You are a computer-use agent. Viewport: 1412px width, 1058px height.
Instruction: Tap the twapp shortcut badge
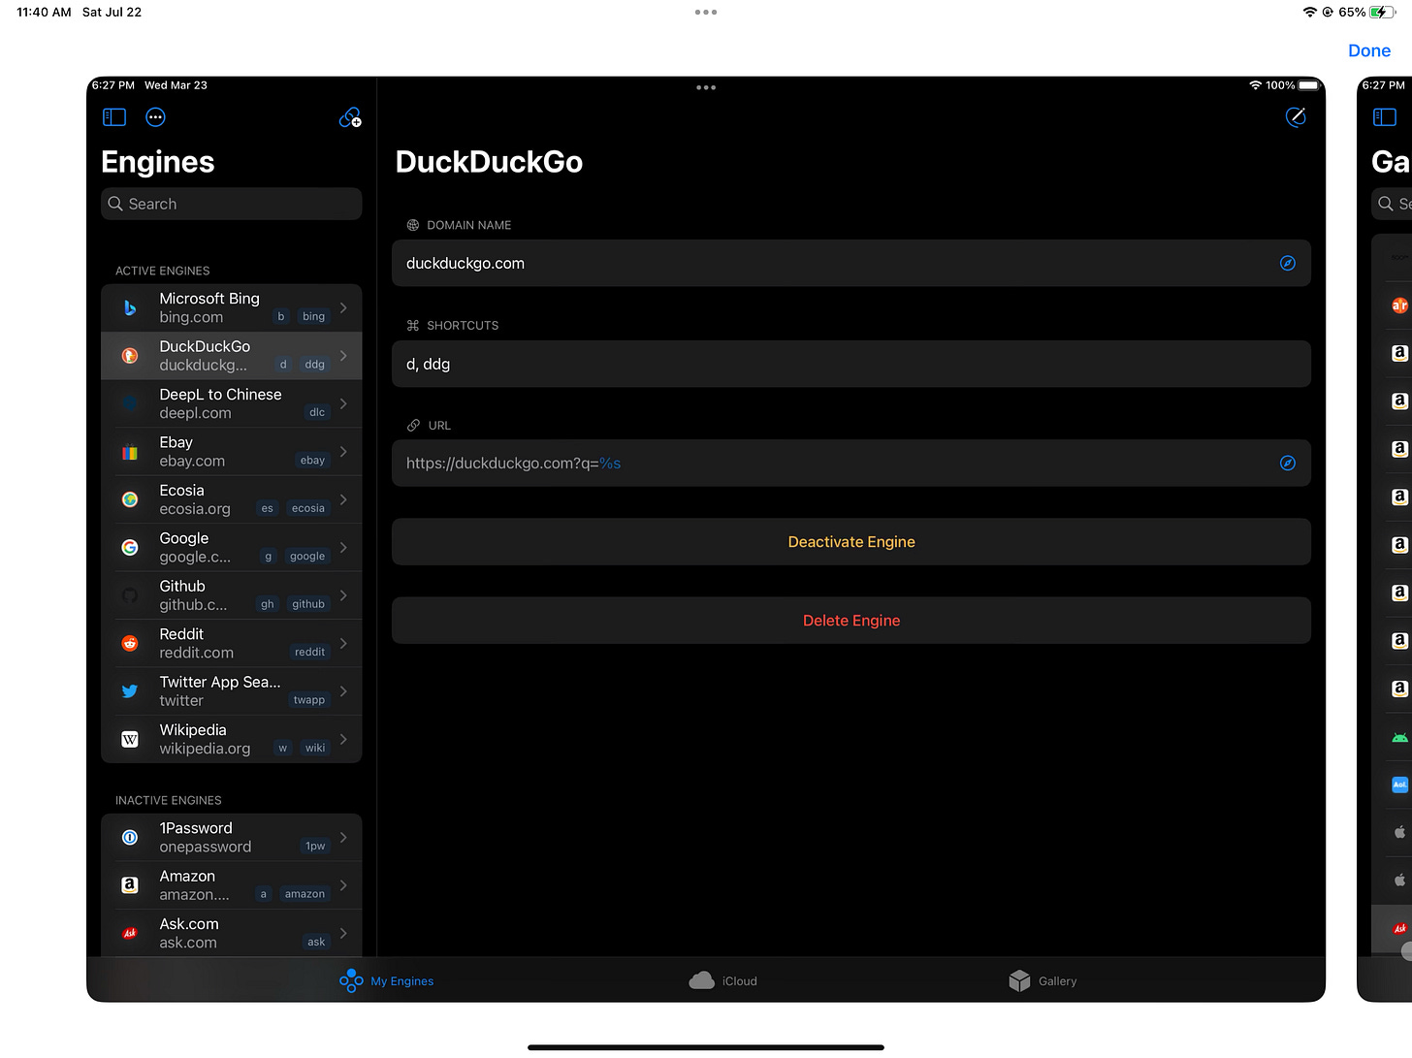pyautogui.click(x=309, y=700)
